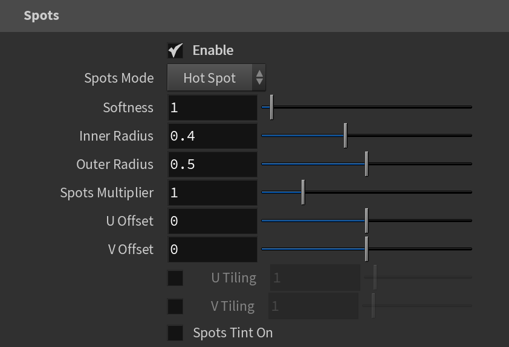Click the Softness parameter label
The image size is (509, 347).
click(128, 107)
